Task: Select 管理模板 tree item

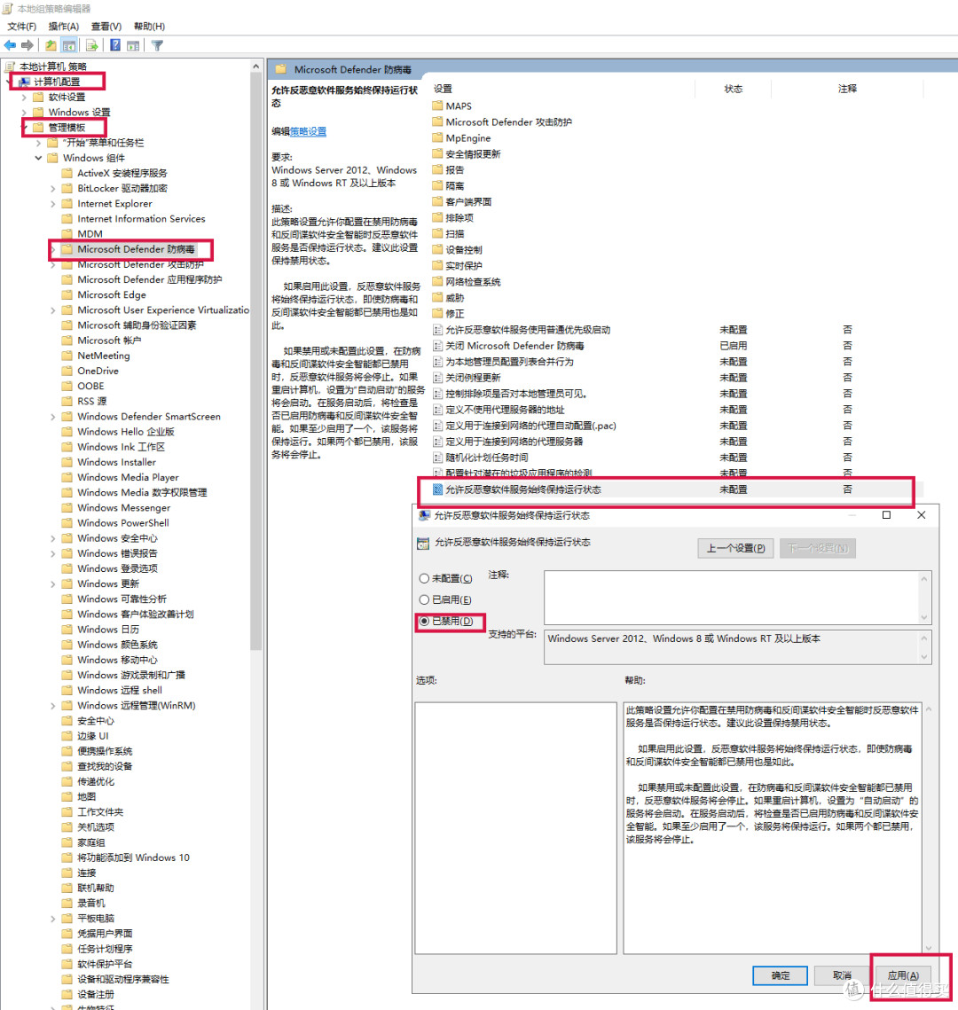Action: click(x=67, y=128)
